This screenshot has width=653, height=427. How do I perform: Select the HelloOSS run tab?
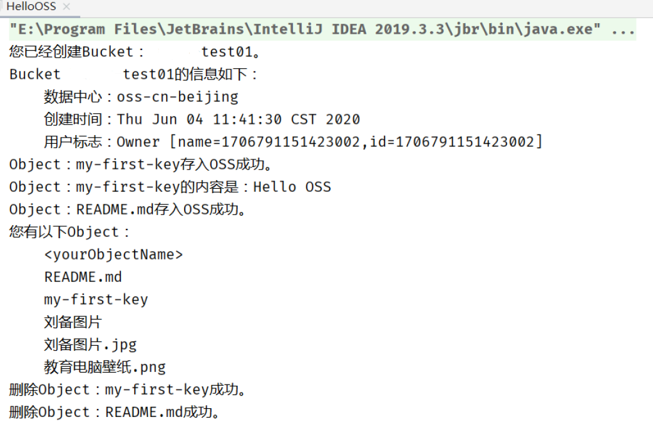pos(31,7)
